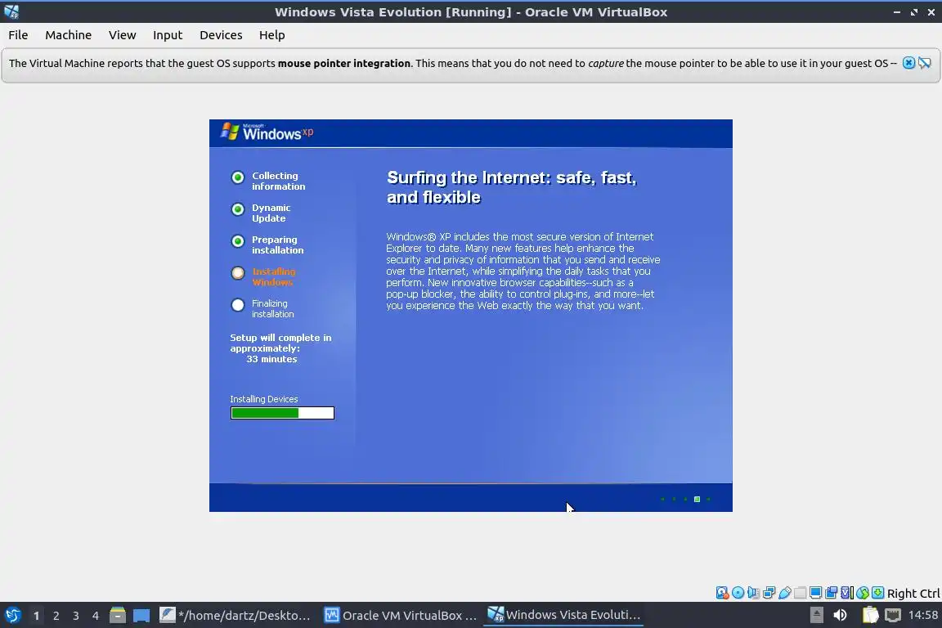Click the volume speaker tray icon
The width and height of the screenshot is (942, 628).
click(840, 615)
